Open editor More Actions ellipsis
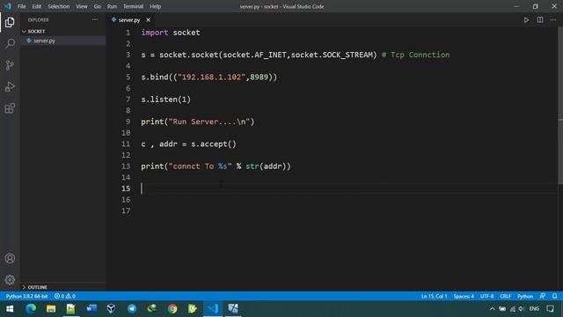 553,19
